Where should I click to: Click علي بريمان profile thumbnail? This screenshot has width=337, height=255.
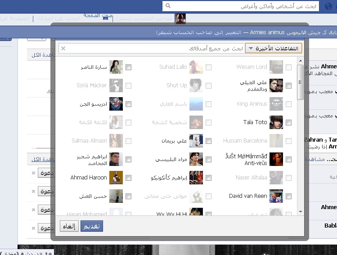[x=196, y=141]
